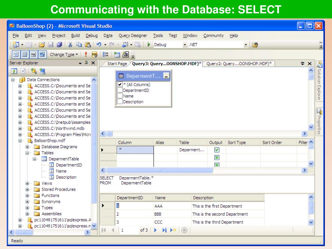
Task: Open the .NET platform dropdown
Action: click(x=246, y=45)
